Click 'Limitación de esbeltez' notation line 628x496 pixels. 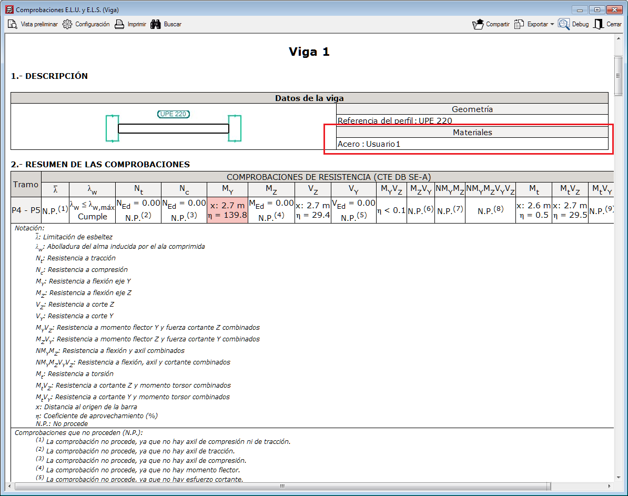[74, 237]
